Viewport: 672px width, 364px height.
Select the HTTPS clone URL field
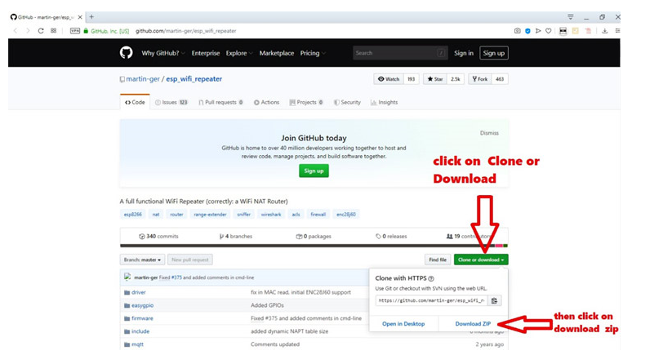tap(432, 300)
